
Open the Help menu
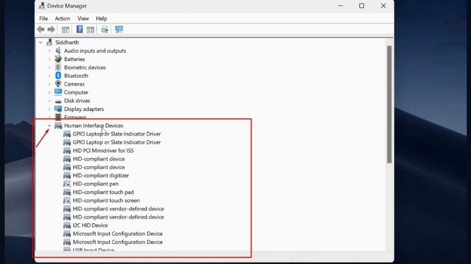pyautogui.click(x=102, y=18)
